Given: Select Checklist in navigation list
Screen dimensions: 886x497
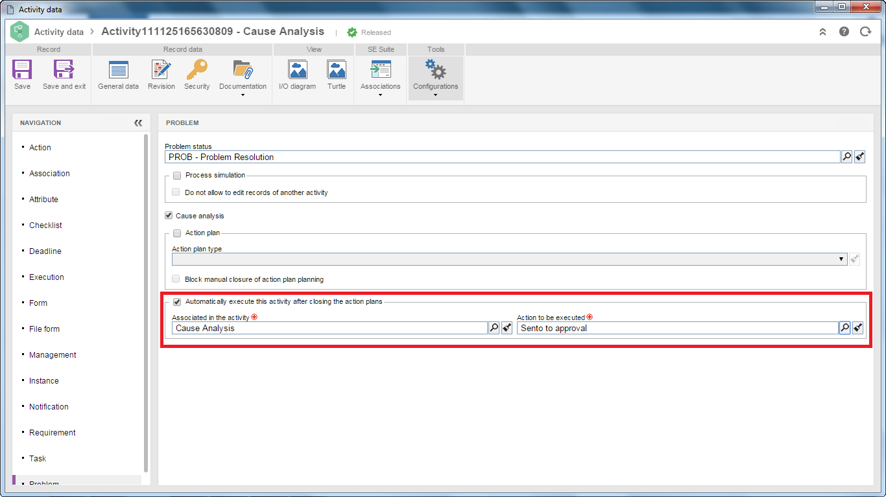Looking at the screenshot, I should [x=45, y=225].
